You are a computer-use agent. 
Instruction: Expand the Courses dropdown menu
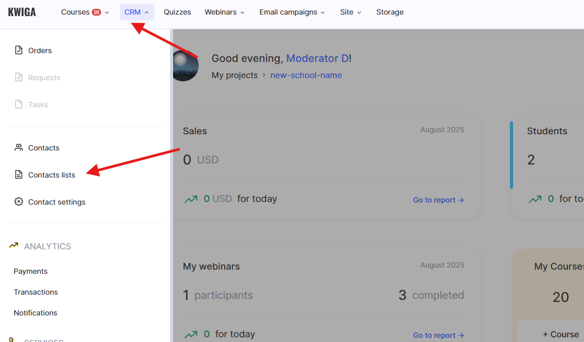coord(85,12)
